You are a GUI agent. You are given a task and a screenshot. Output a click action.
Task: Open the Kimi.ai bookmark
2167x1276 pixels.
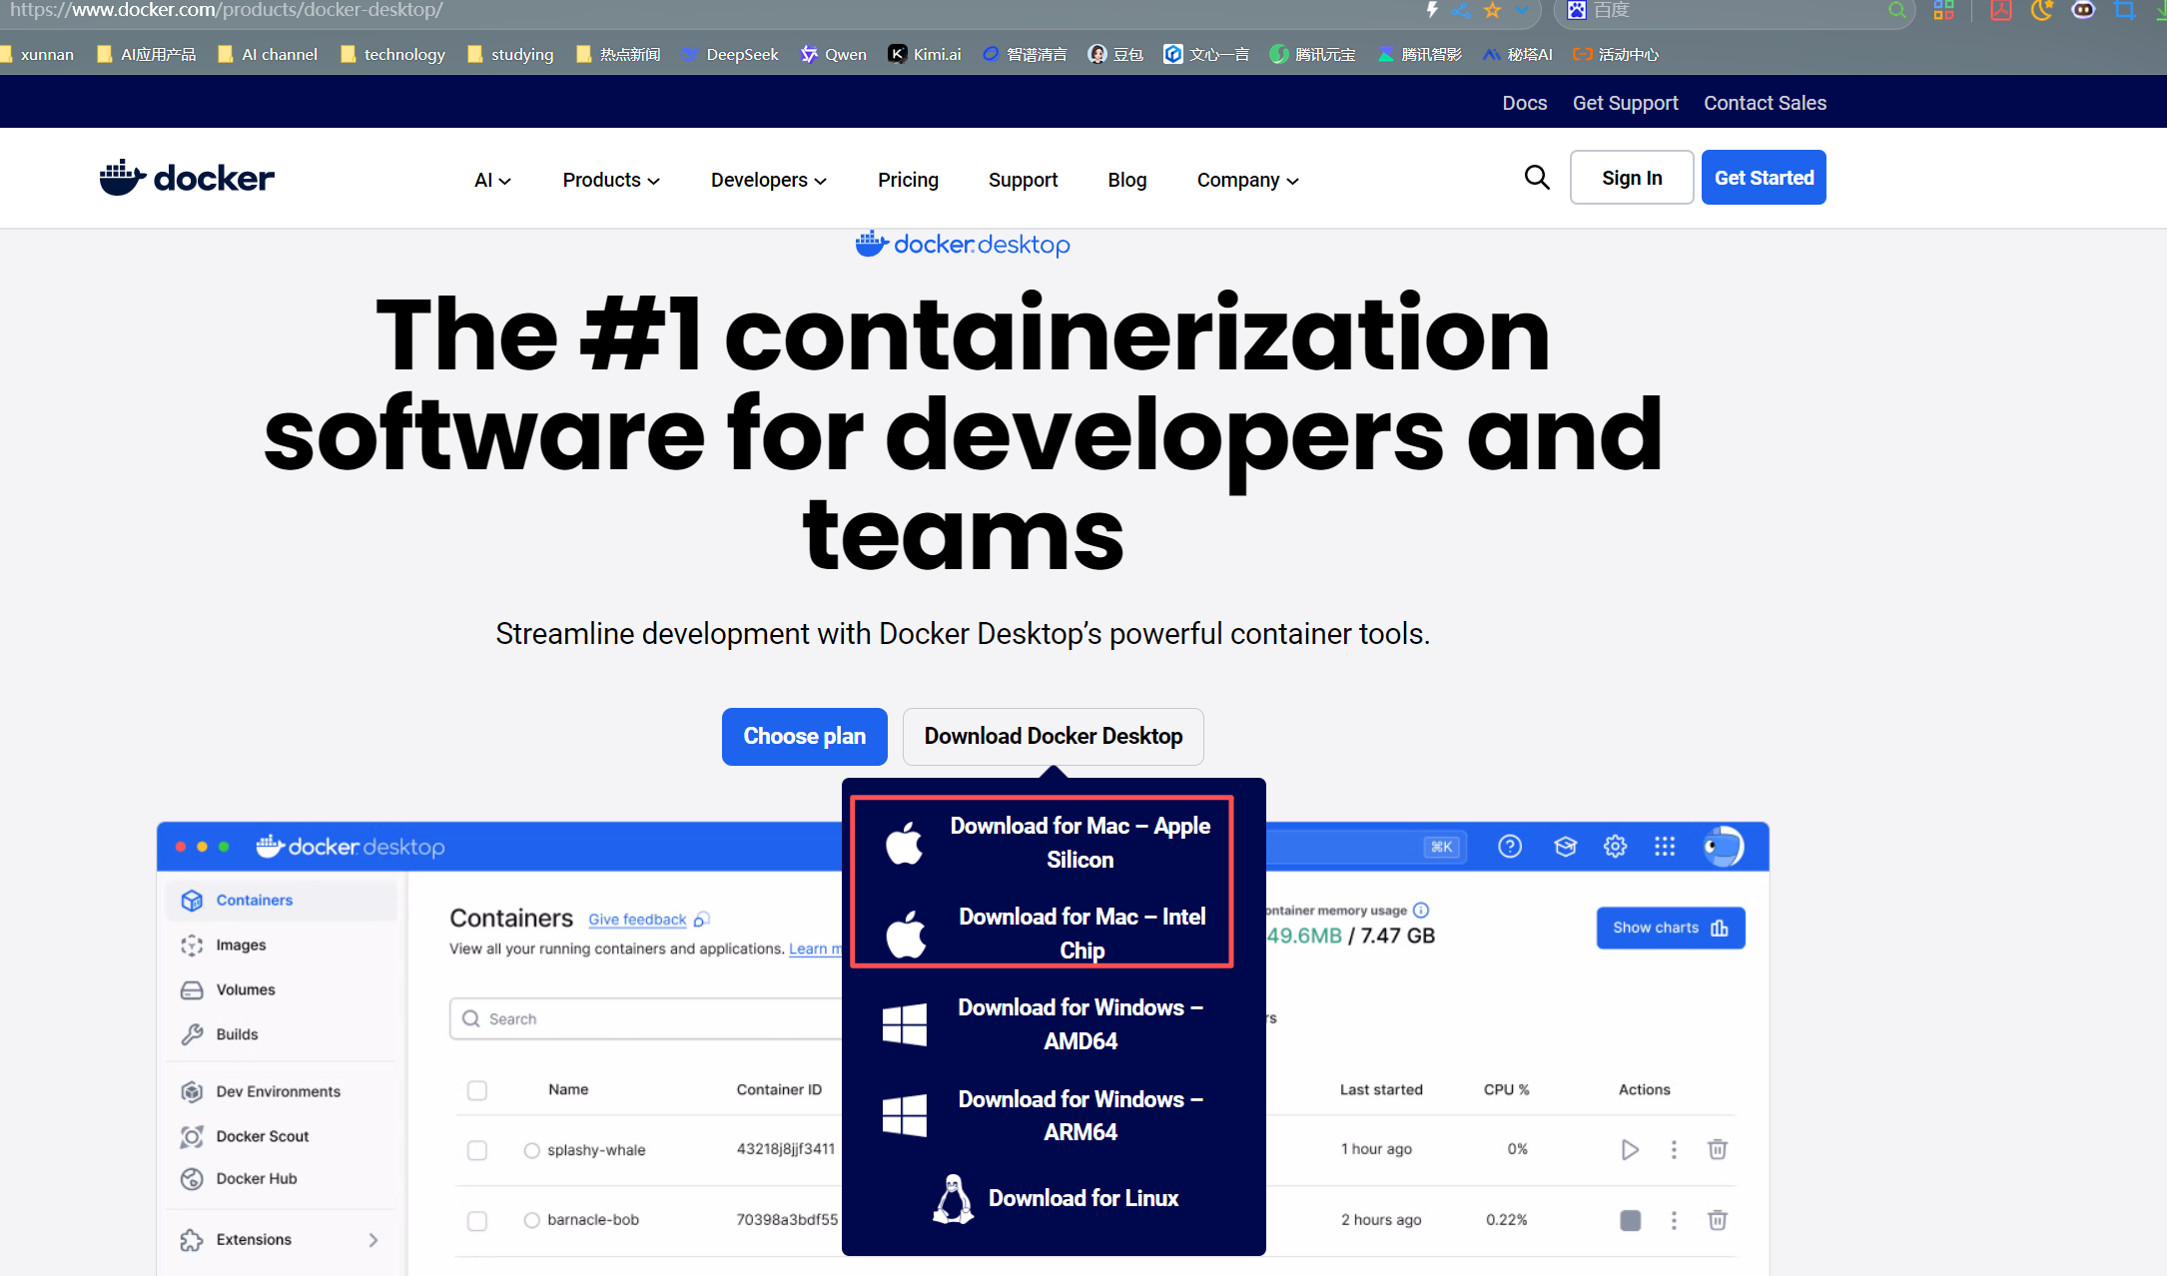coord(925,55)
